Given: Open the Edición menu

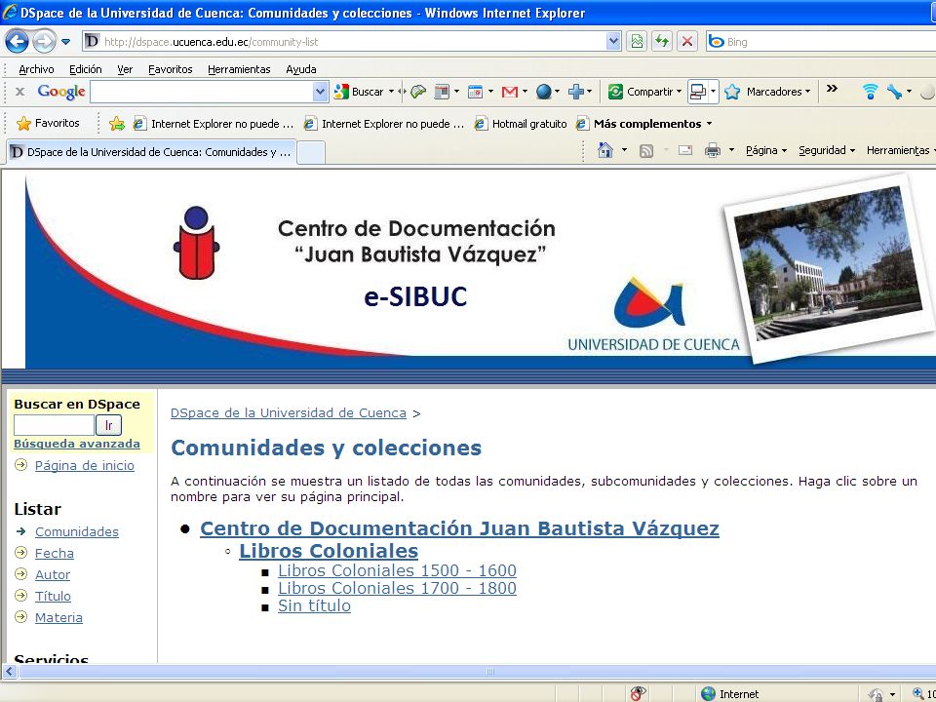Looking at the screenshot, I should (86, 69).
